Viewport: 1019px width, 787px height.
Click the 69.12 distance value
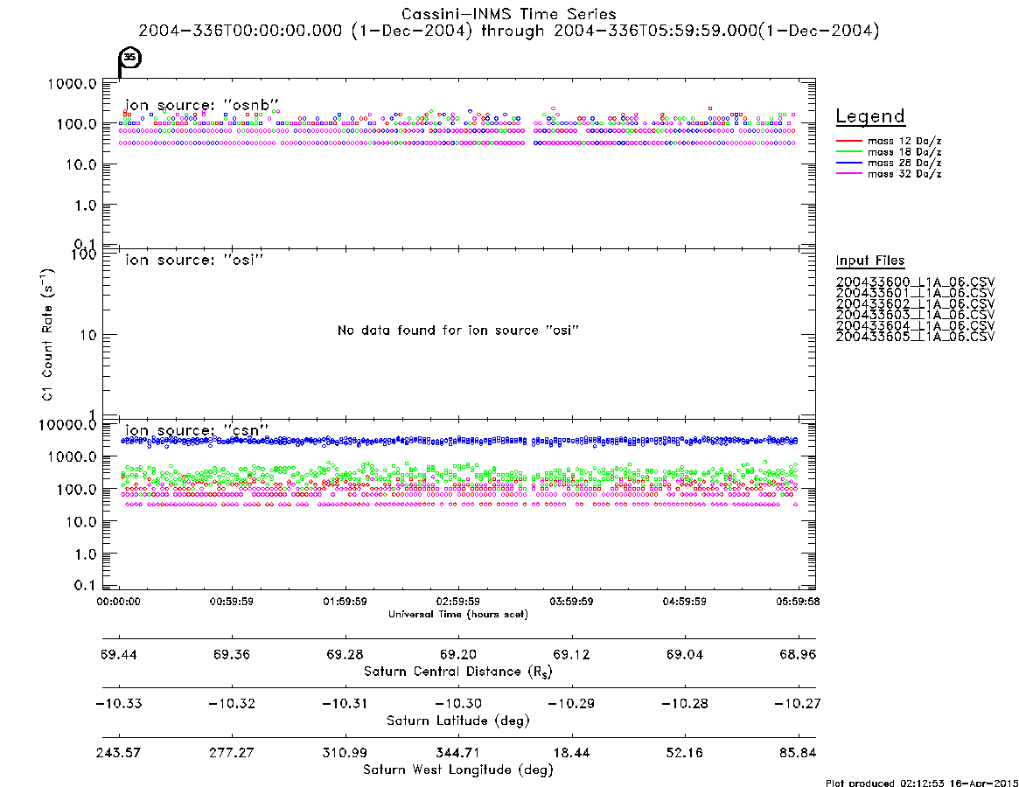click(x=572, y=654)
